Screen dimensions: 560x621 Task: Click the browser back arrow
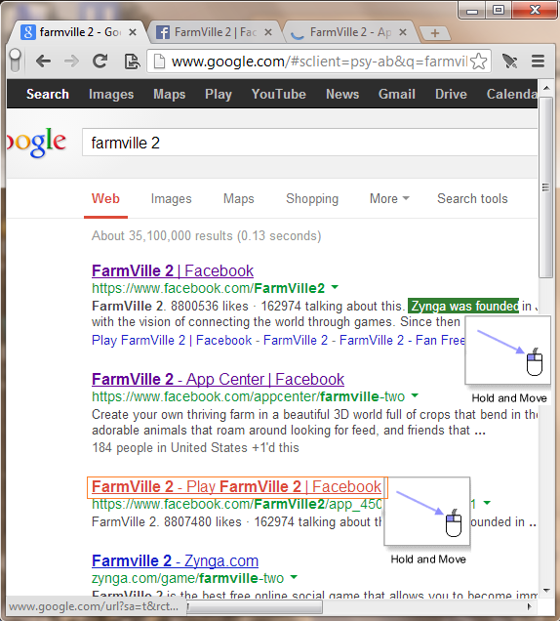[x=43, y=61]
